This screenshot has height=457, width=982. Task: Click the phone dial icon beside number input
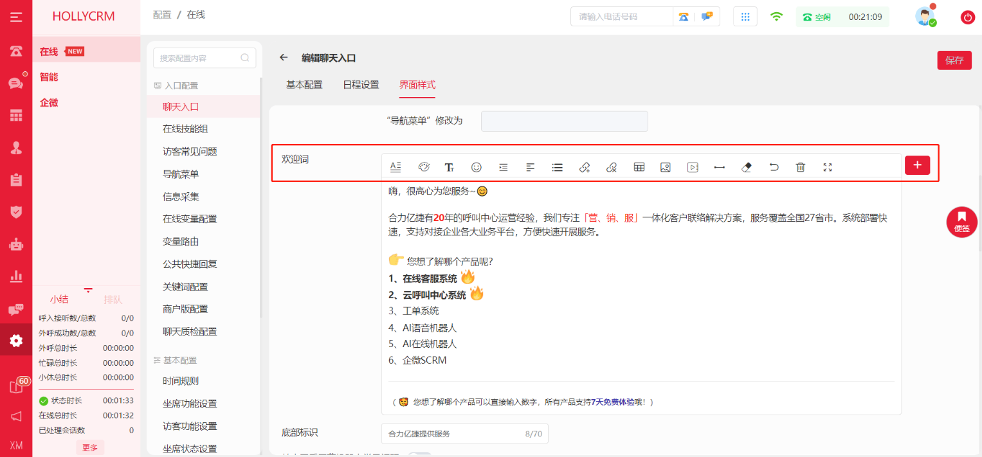click(x=684, y=17)
